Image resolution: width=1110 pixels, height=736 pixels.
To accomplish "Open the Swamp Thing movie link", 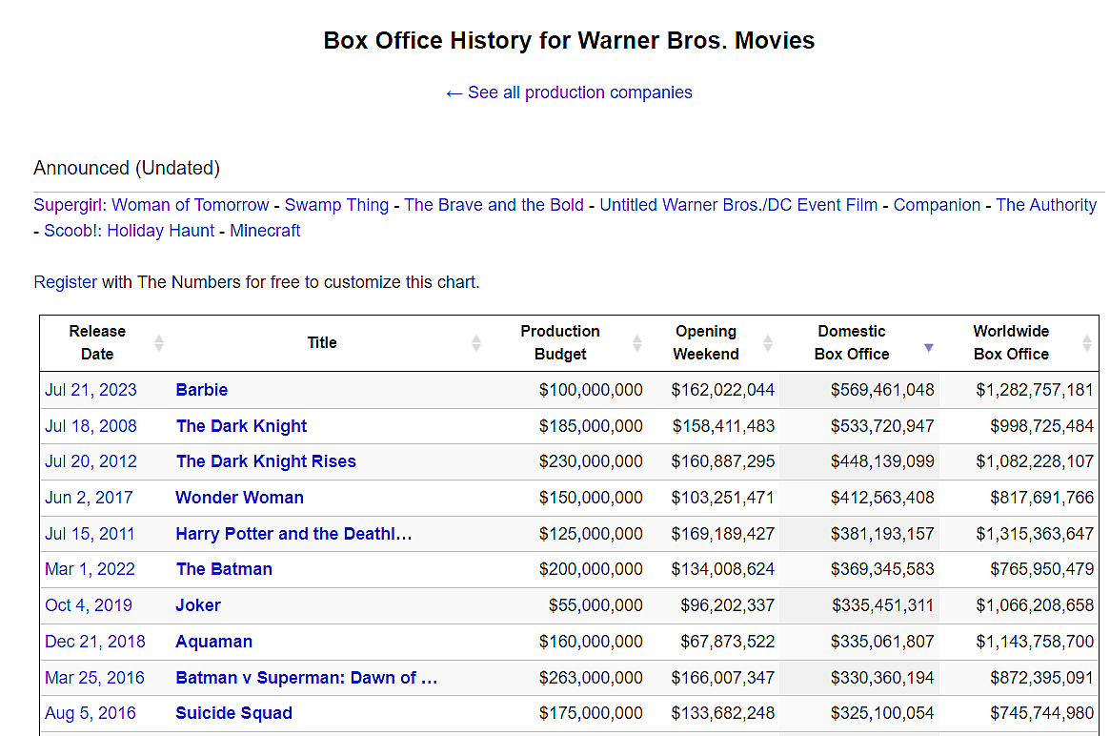I will (336, 205).
